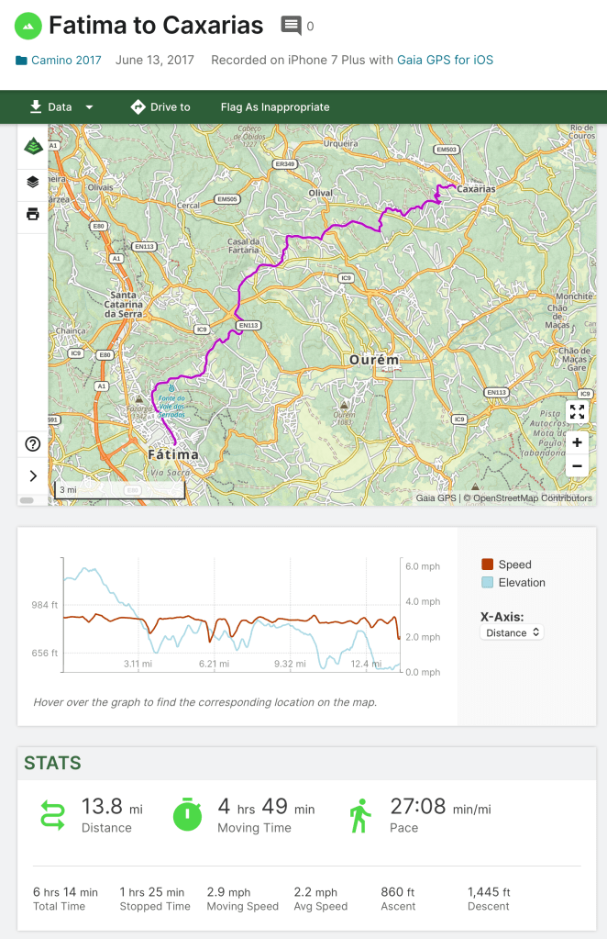The image size is (607, 939).
Task: Toggle the Speed series in the chart legend
Action: (514, 565)
